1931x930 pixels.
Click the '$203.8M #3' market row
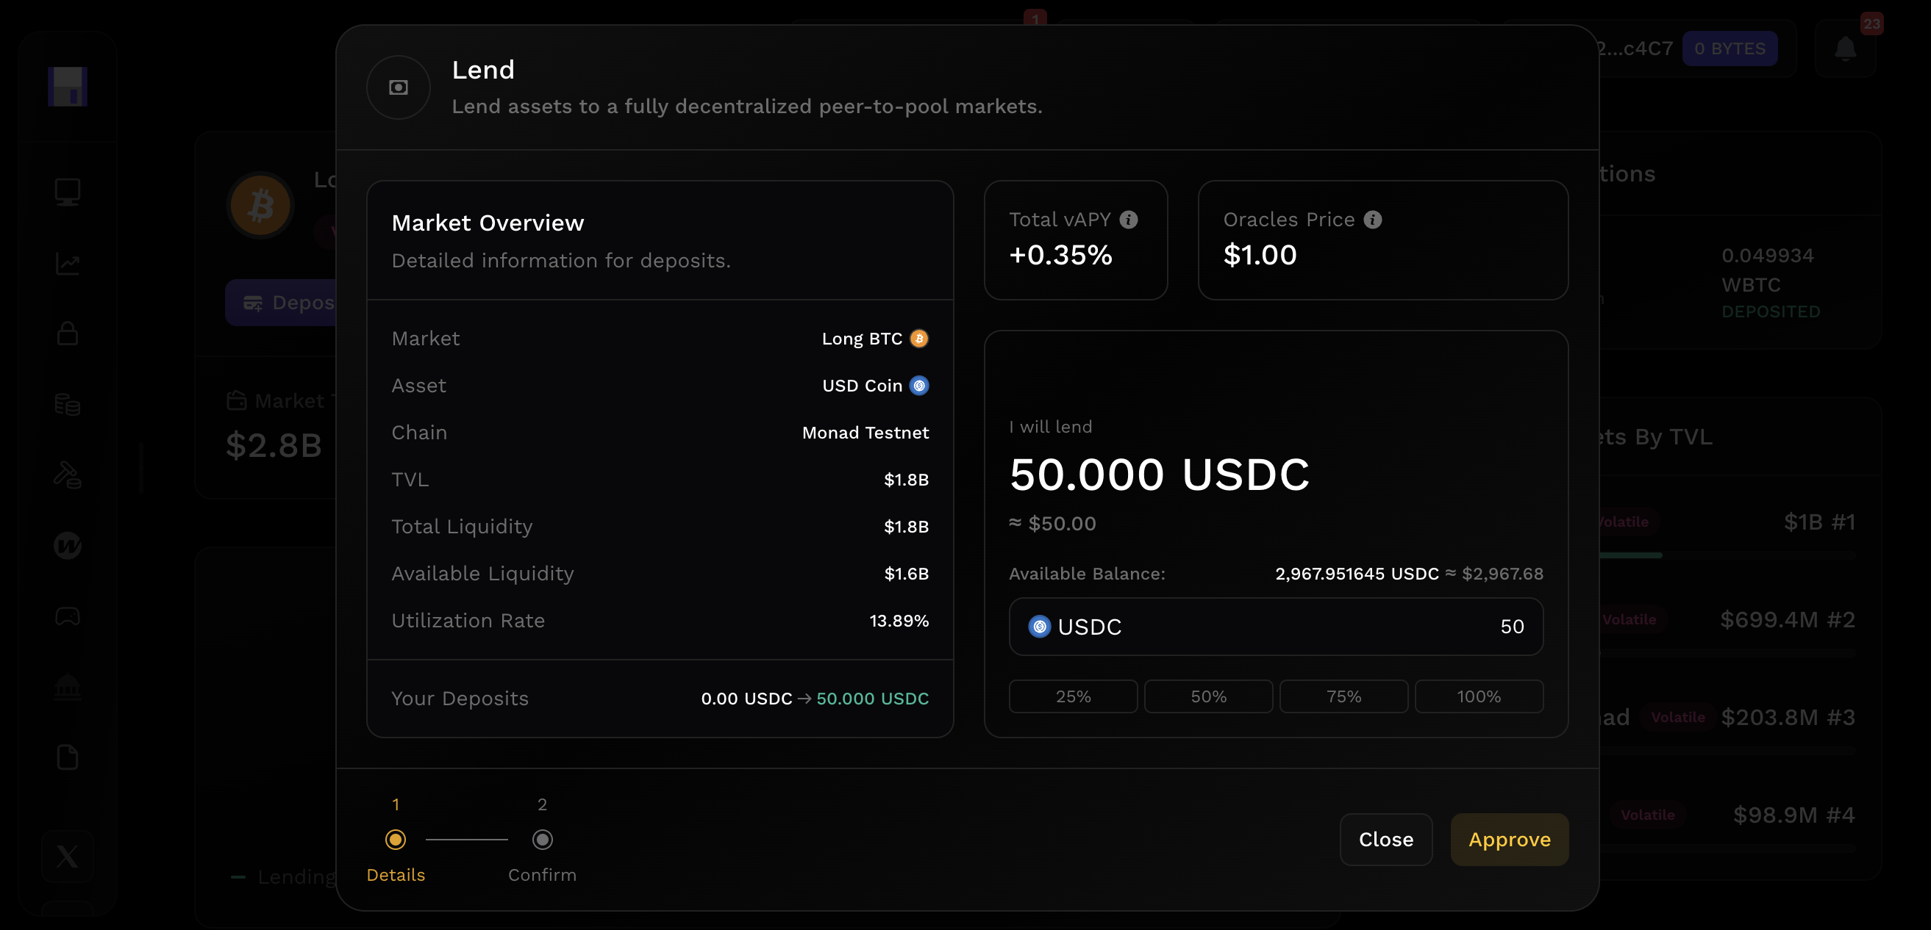click(x=1788, y=718)
